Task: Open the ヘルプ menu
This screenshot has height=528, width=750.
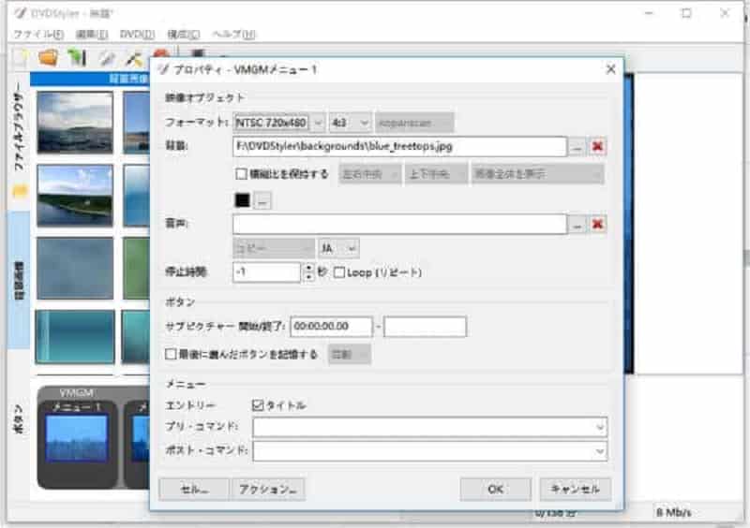Action: pyautogui.click(x=233, y=35)
